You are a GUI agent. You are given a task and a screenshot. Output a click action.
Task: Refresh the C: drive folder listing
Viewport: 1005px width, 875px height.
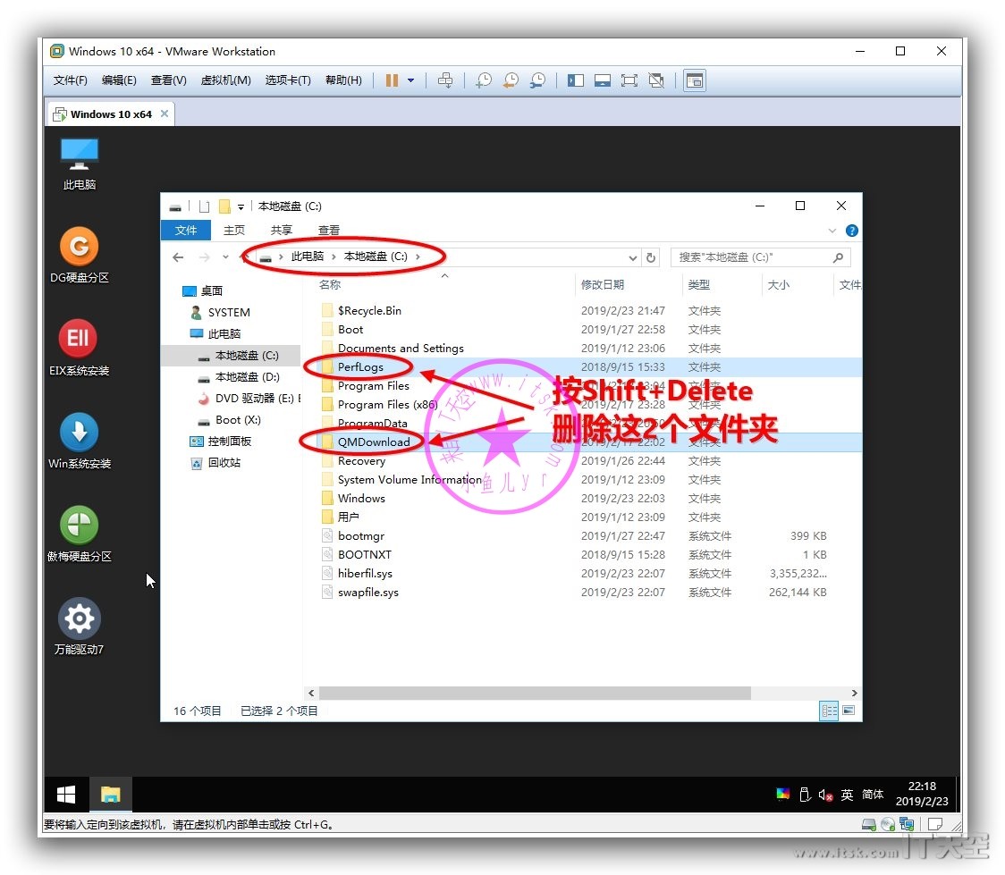click(651, 257)
